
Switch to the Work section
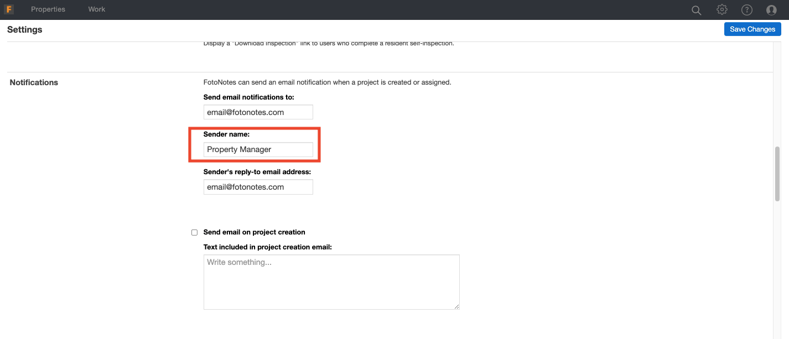(96, 9)
